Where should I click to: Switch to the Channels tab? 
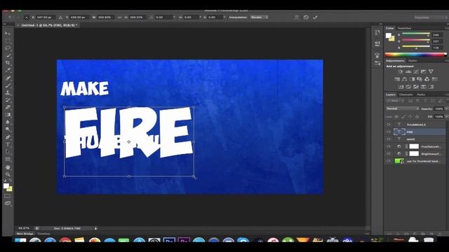click(x=406, y=94)
